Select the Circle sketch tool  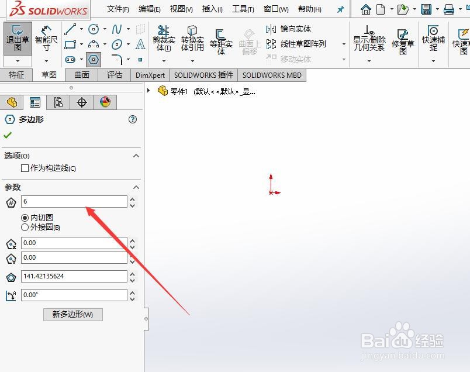tap(94, 29)
